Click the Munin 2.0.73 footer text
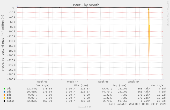This screenshot has height=110, width=170. coord(85,107)
